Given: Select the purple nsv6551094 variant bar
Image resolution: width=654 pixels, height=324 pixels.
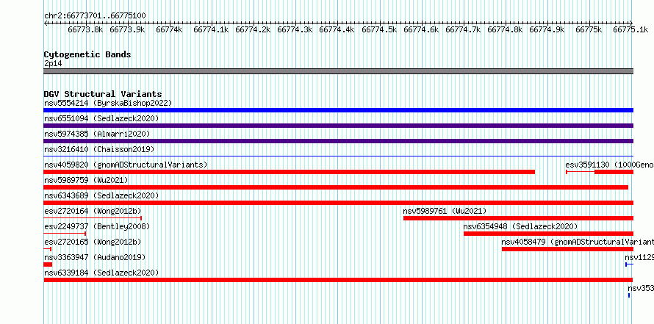Looking at the screenshot, I should coord(338,126).
